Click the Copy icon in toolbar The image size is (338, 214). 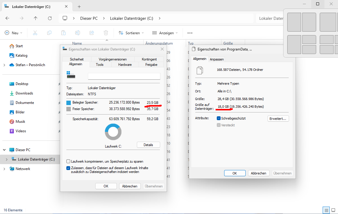pyautogui.click(x=49, y=33)
